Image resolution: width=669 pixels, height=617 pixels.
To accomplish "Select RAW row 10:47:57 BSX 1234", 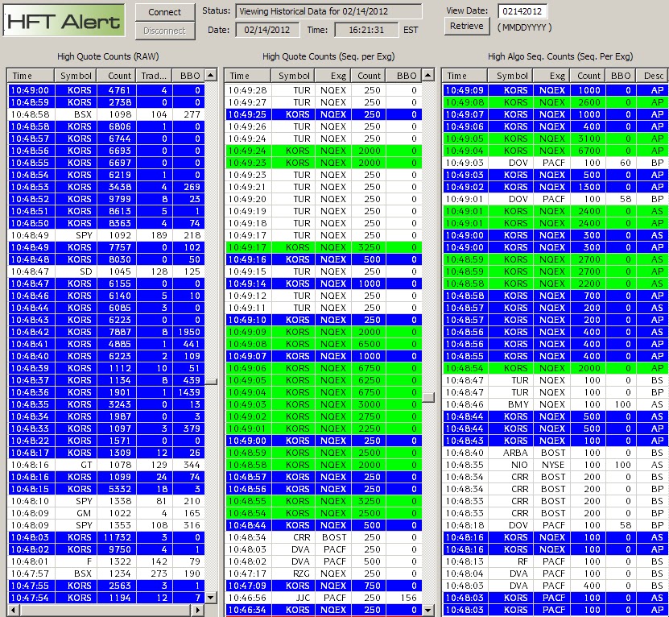I will (x=106, y=574).
